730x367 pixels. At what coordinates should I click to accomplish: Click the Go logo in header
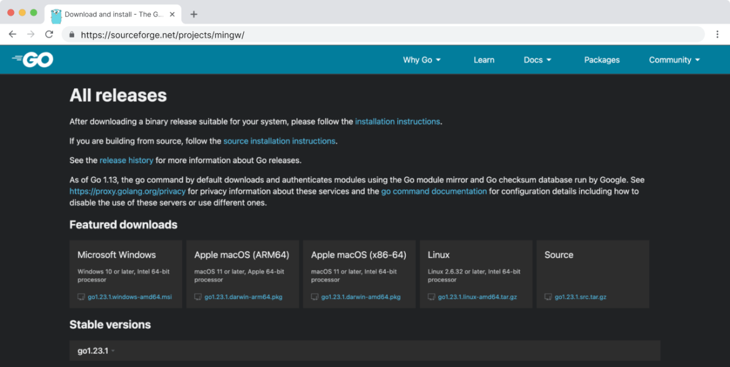click(x=33, y=60)
